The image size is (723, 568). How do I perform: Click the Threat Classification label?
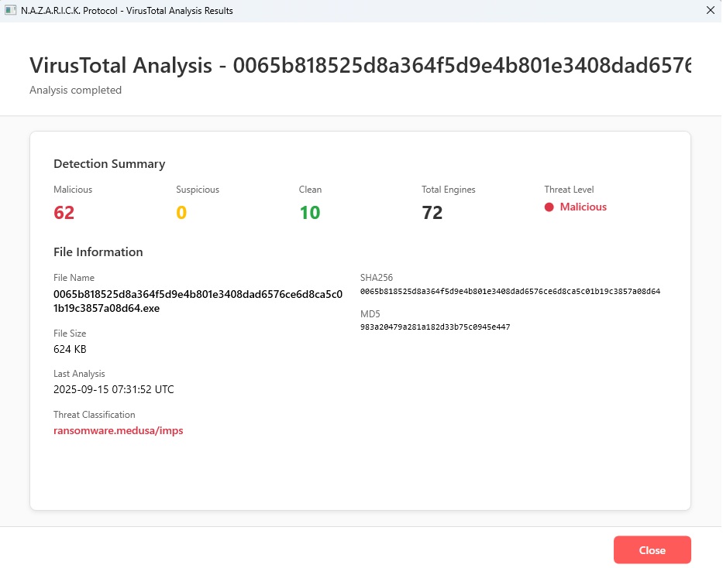tap(94, 414)
